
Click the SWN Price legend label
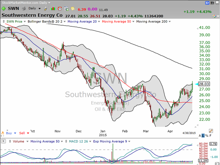(x=14, y=22)
